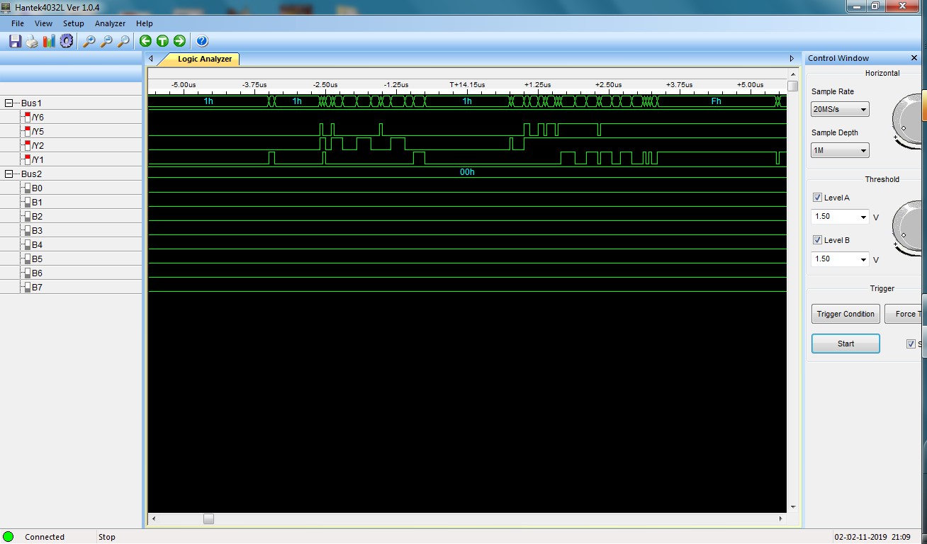The width and height of the screenshot is (927, 544).
Task: Click the green left arrow icon
Action: [x=145, y=41]
